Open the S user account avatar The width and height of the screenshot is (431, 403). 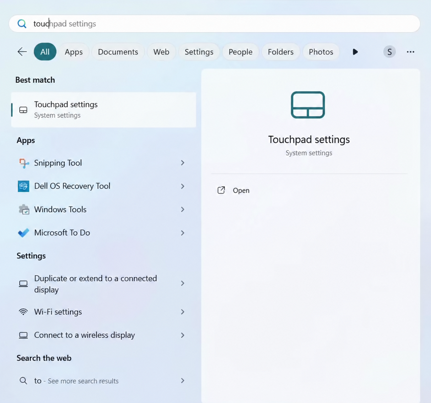click(389, 52)
